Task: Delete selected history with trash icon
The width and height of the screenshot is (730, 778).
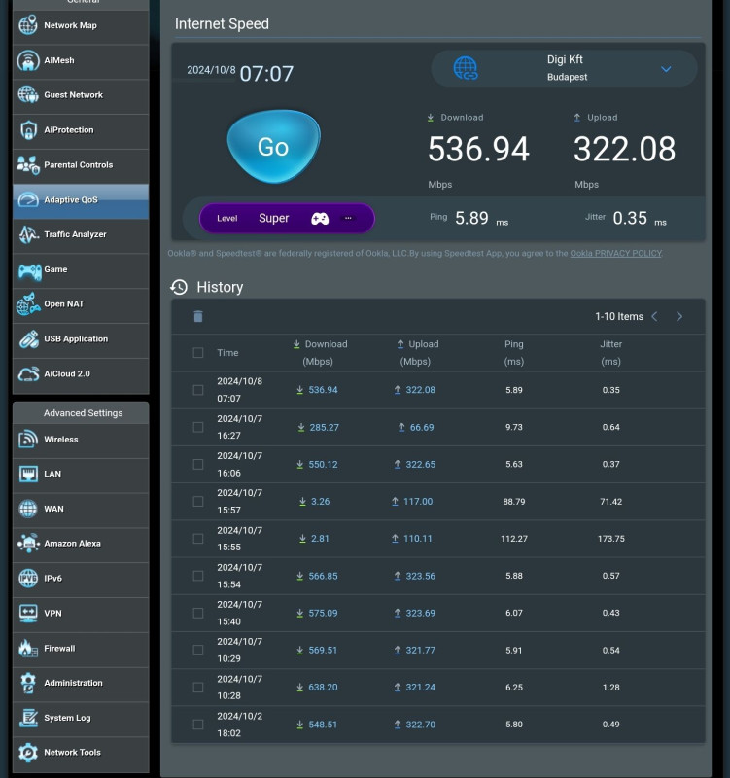Action: pyautogui.click(x=198, y=317)
